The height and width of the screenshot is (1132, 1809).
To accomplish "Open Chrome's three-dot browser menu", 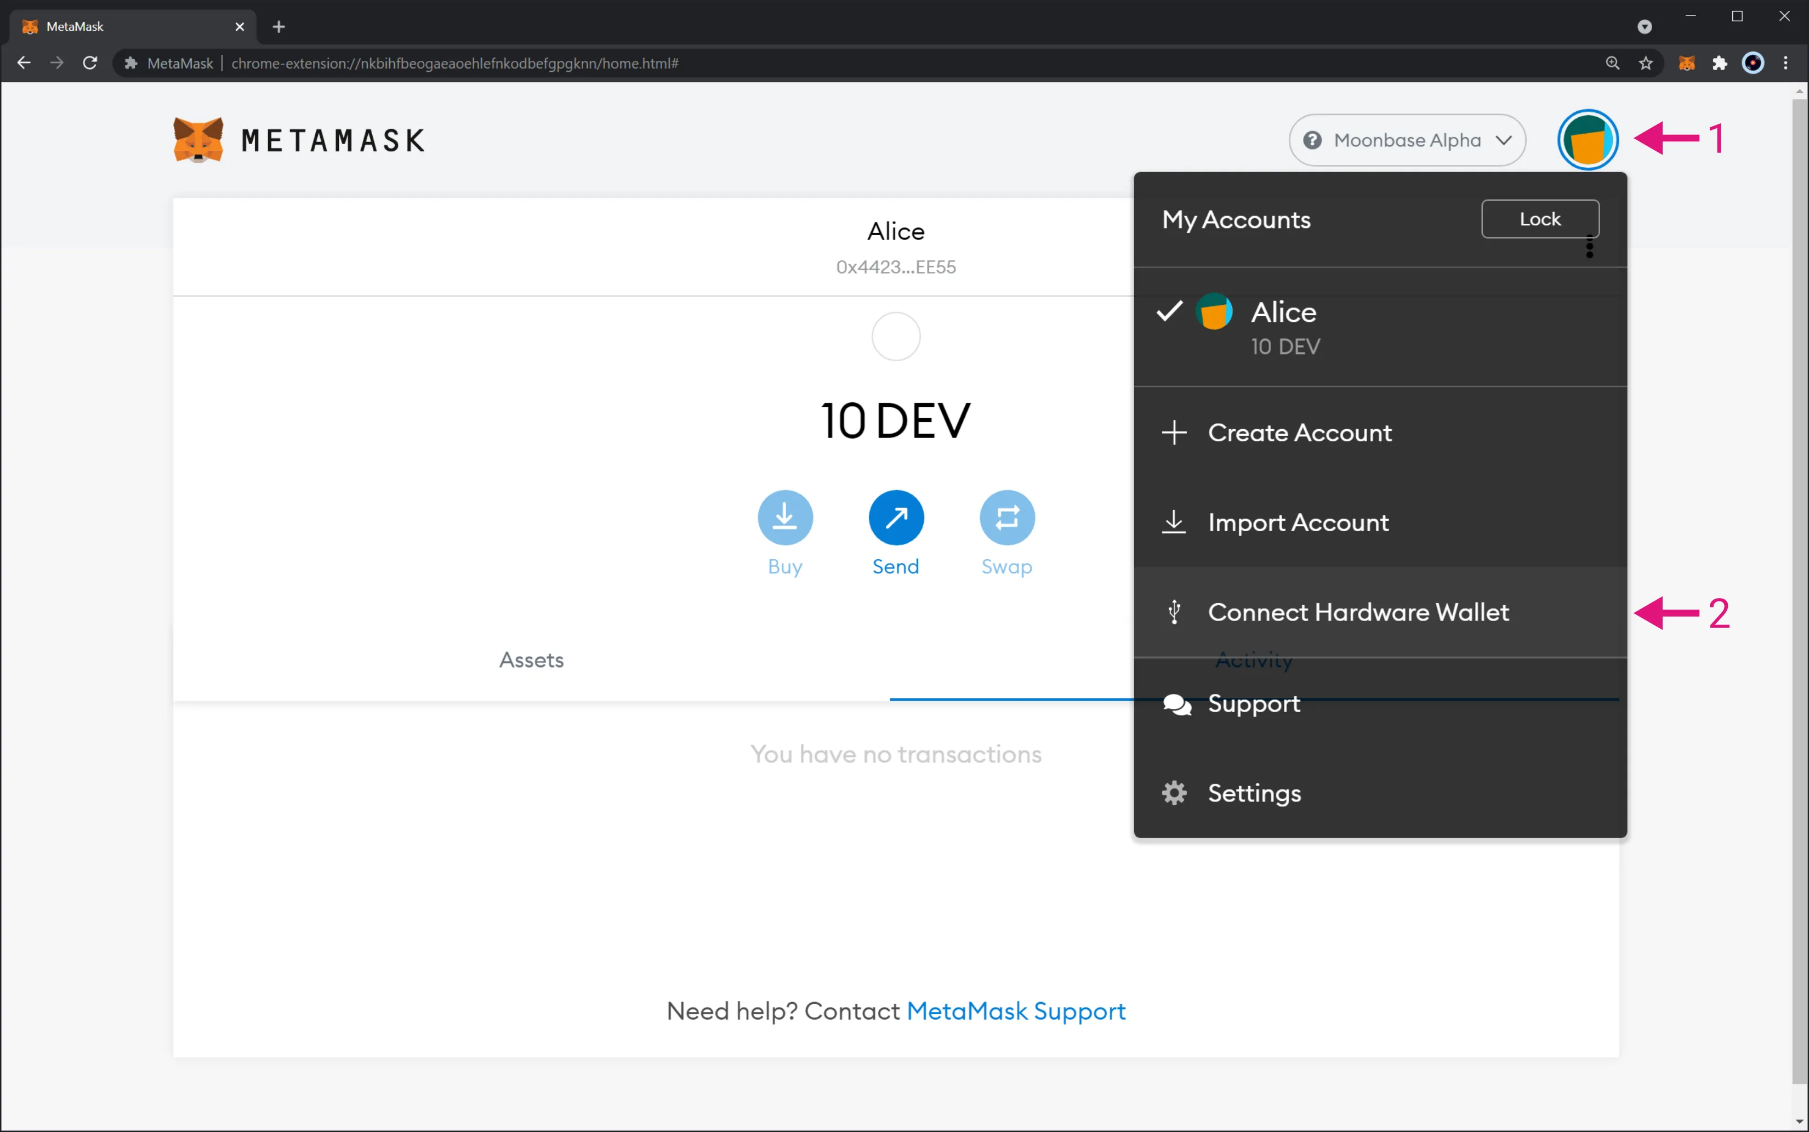I will 1786,63.
